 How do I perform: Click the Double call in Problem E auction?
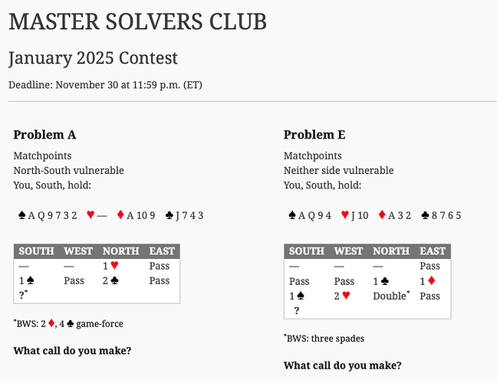click(391, 296)
